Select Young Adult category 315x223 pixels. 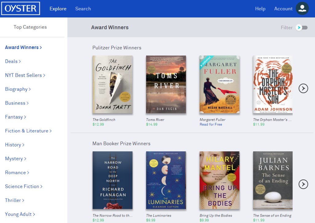coord(20,214)
